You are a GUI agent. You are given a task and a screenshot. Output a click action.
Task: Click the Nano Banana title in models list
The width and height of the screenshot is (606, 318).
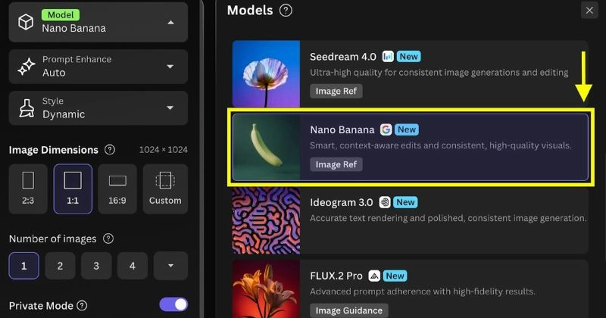click(x=342, y=129)
